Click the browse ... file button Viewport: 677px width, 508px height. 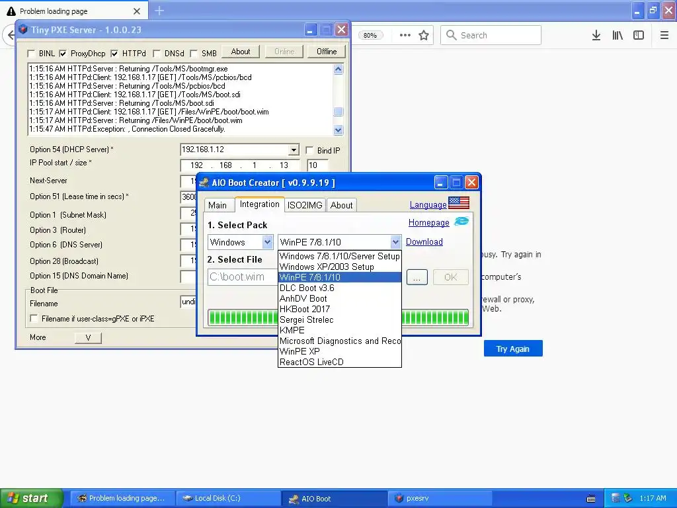click(x=417, y=277)
